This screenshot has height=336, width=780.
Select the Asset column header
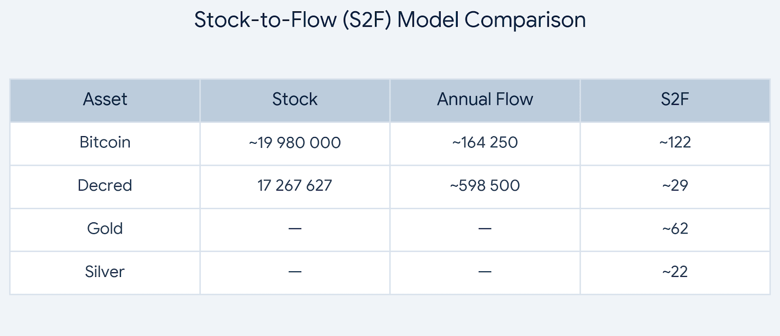point(105,99)
